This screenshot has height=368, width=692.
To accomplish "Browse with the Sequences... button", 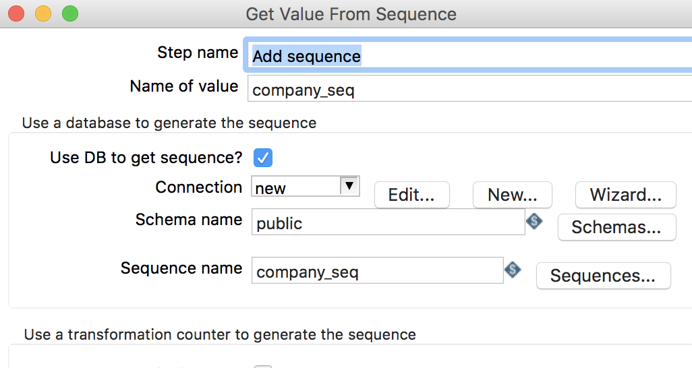I will [x=603, y=276].
